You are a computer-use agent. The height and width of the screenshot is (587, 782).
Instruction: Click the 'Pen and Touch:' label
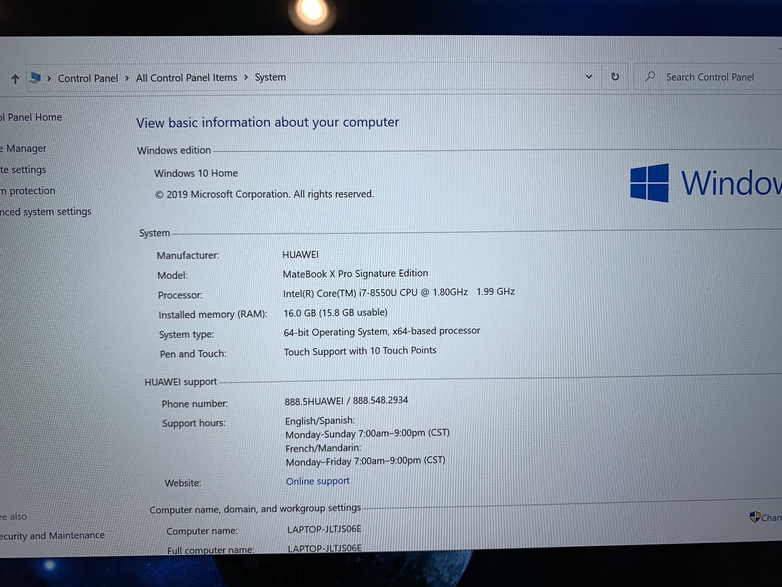point(193,354)
